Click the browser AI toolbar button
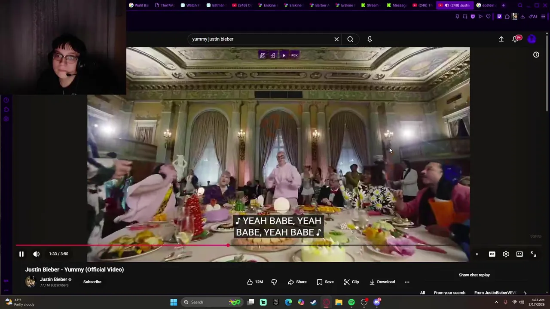The height and width of the screenshot is (309, 550). point(533,16)
